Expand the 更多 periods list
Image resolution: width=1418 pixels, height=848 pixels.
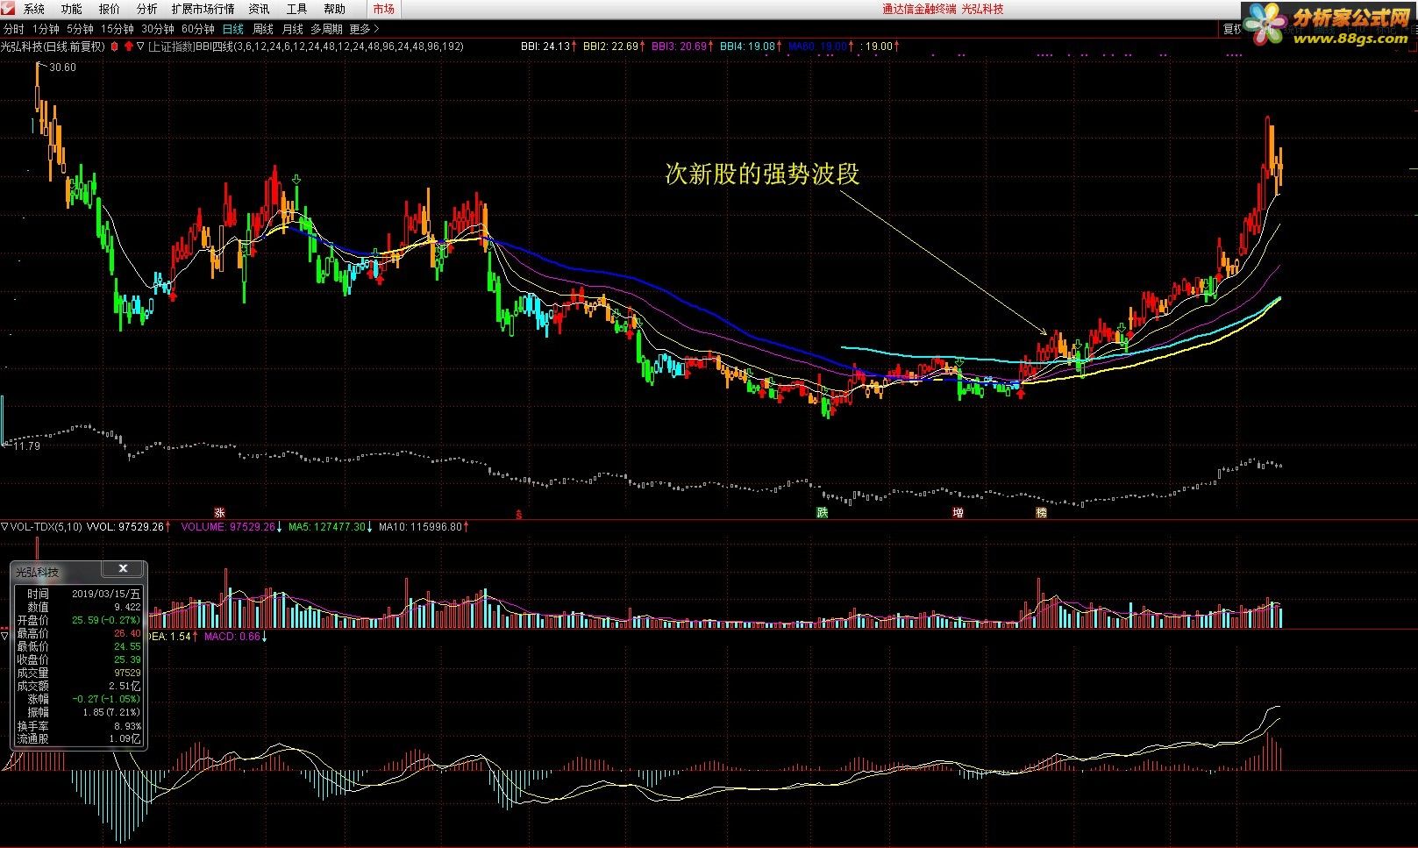364,30
